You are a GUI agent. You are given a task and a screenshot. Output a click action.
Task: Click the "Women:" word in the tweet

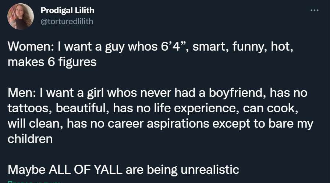coord(31,46)
